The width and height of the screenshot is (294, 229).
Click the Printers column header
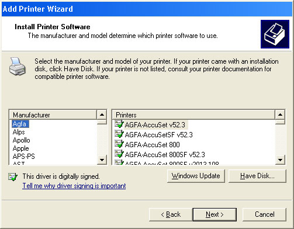[x=193, y=115]
